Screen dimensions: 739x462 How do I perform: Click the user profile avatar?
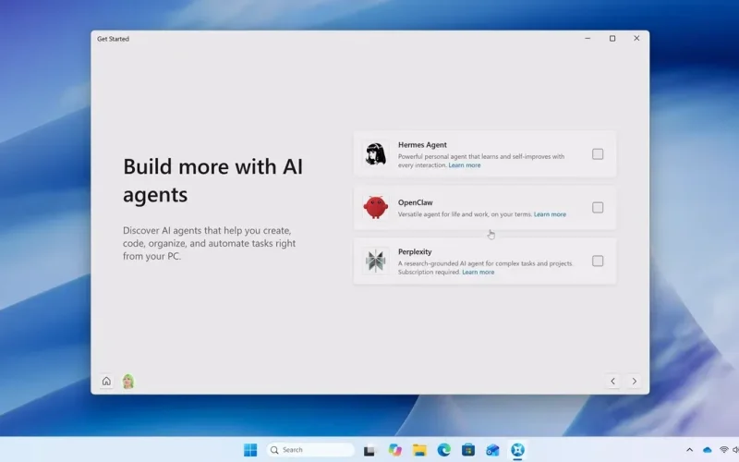tap(128, 381)
